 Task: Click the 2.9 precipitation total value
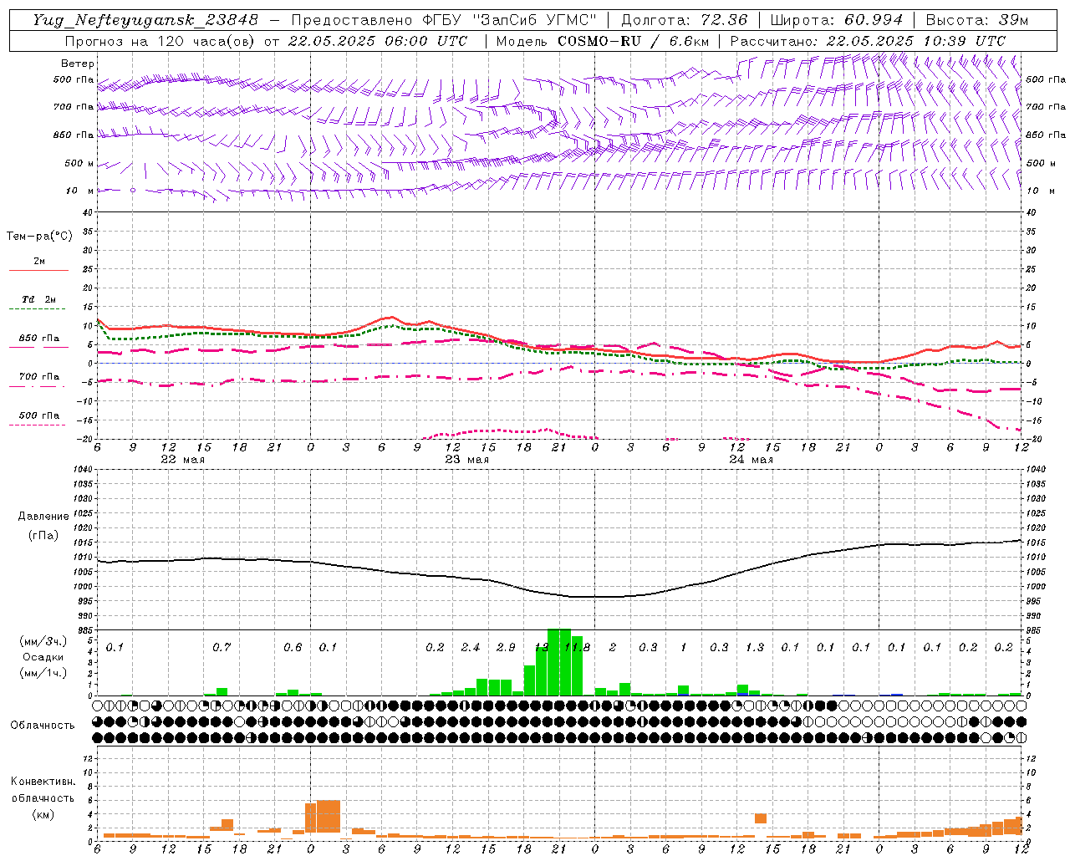tap(506, 648)
